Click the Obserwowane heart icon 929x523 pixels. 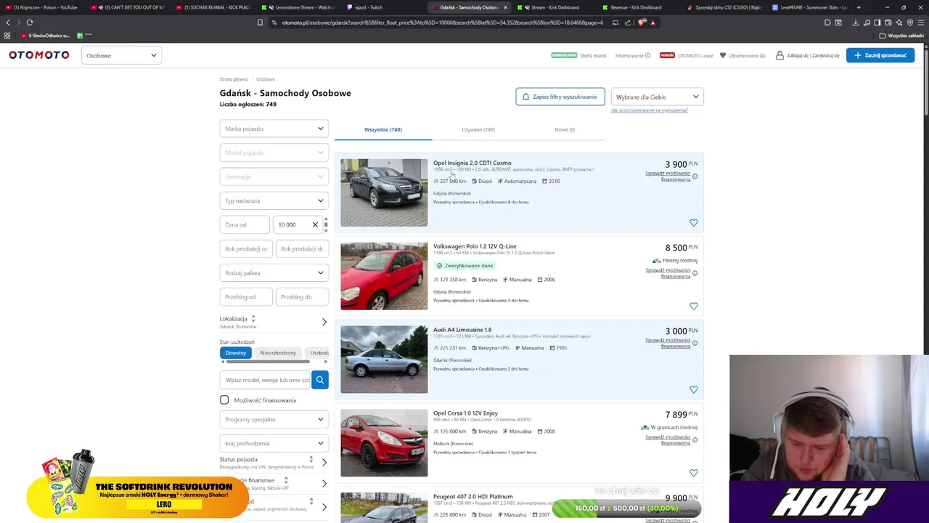tap(723, 55)
